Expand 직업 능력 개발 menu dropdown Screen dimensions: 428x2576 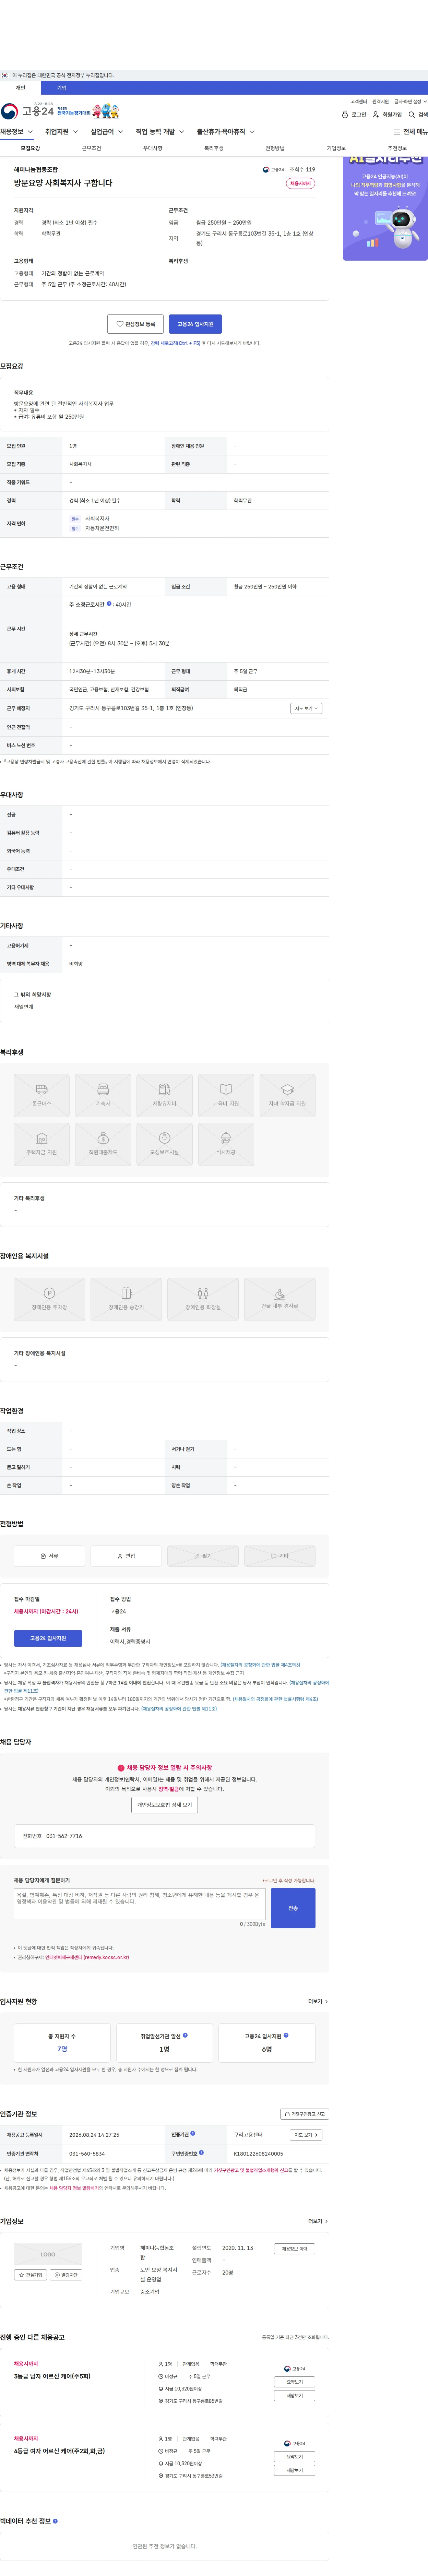tap(160, 132)
